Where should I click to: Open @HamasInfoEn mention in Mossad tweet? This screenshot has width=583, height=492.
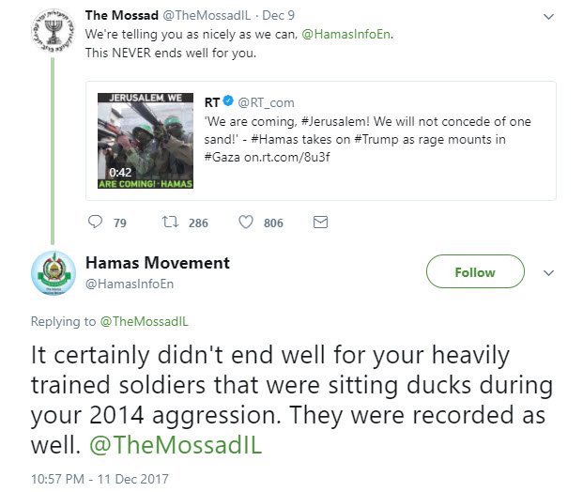point(346,34)
